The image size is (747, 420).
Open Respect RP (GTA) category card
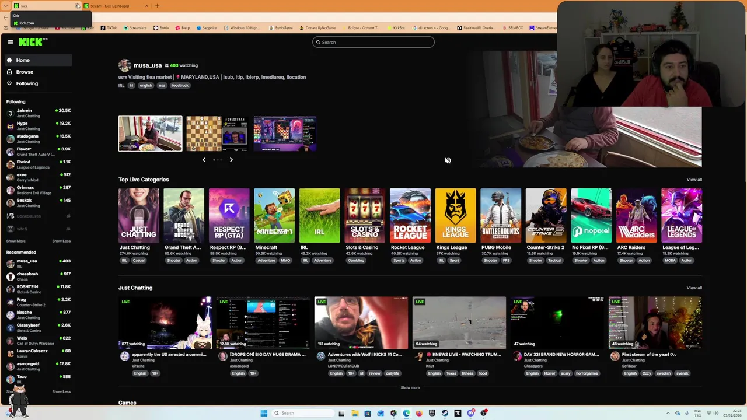[229, 215]
